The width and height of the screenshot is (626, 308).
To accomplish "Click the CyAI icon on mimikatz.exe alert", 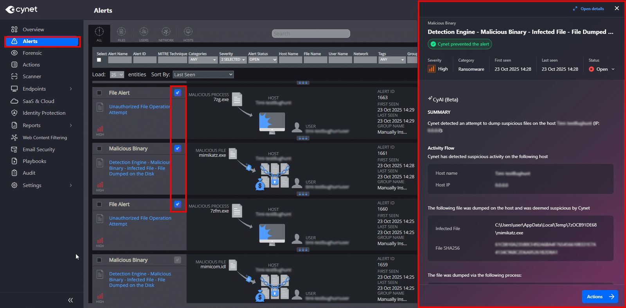I will point(178,149).
